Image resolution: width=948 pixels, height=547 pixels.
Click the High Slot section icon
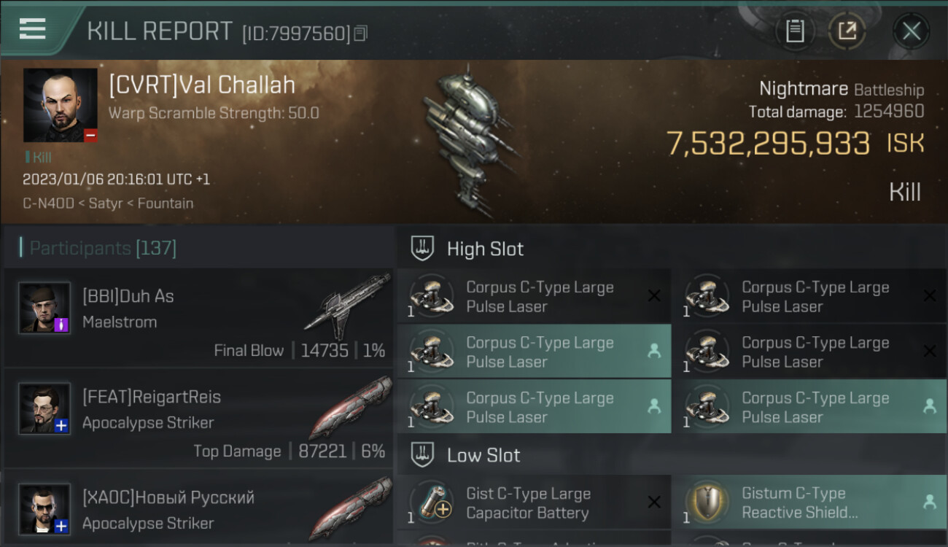coord(423,249)
